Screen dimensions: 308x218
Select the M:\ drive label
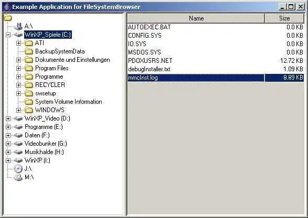coord(29,177)
